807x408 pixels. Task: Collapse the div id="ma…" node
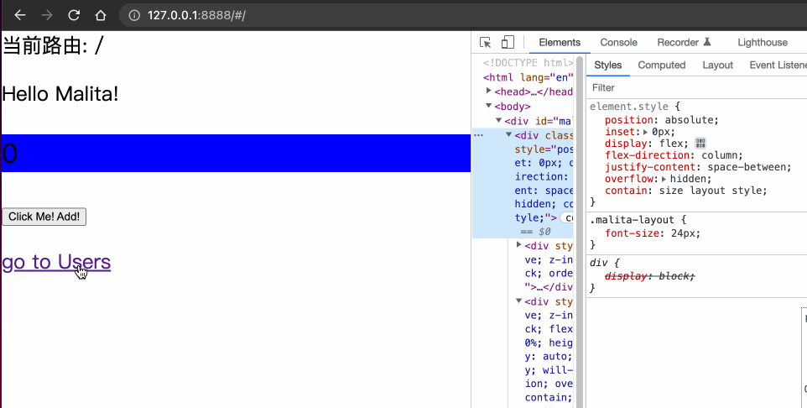coord(499,120)
